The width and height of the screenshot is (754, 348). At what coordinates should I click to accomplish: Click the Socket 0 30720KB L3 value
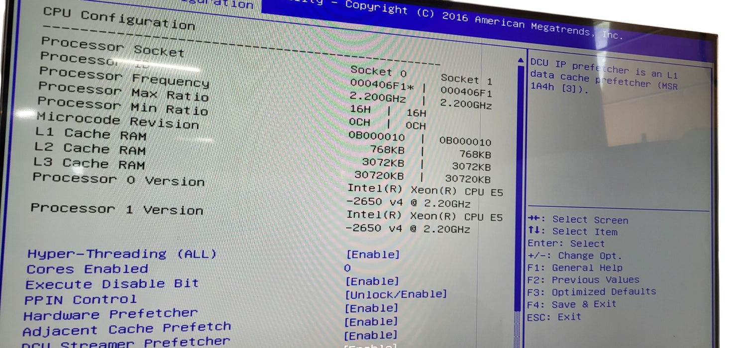pos(379,175)
